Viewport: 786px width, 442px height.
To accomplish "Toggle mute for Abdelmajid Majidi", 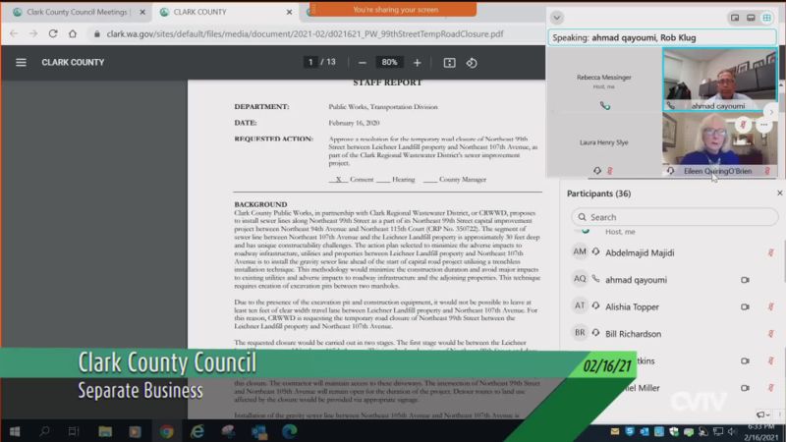I will [x=769, y=251].
